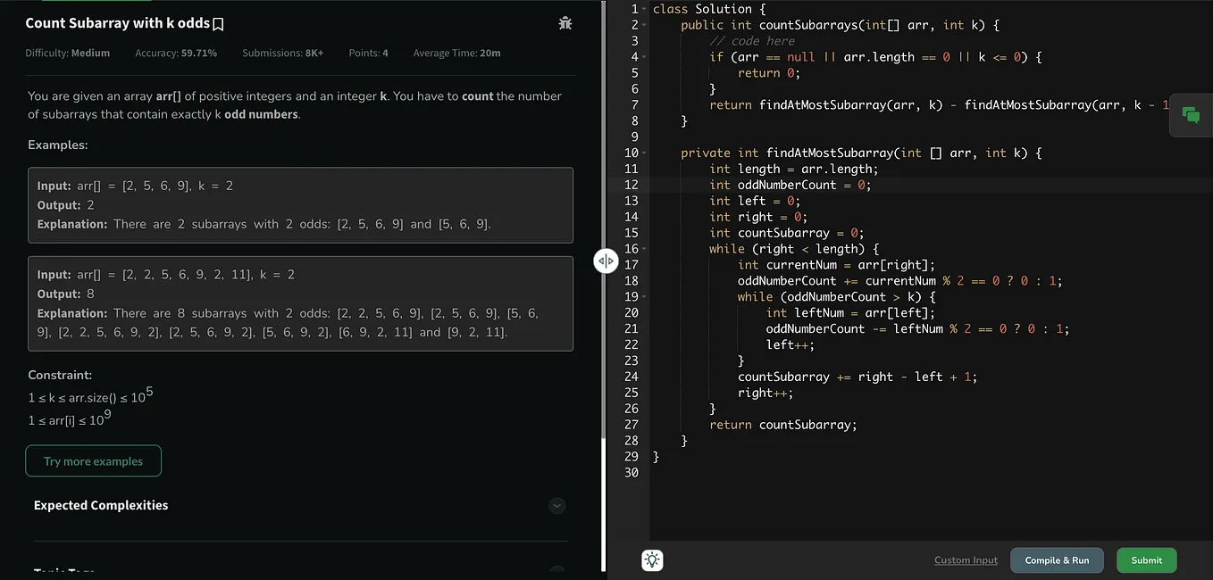Click 'countSubarray += right - left + 1;' line
The image size is (1213, 580).
(857, 377)
